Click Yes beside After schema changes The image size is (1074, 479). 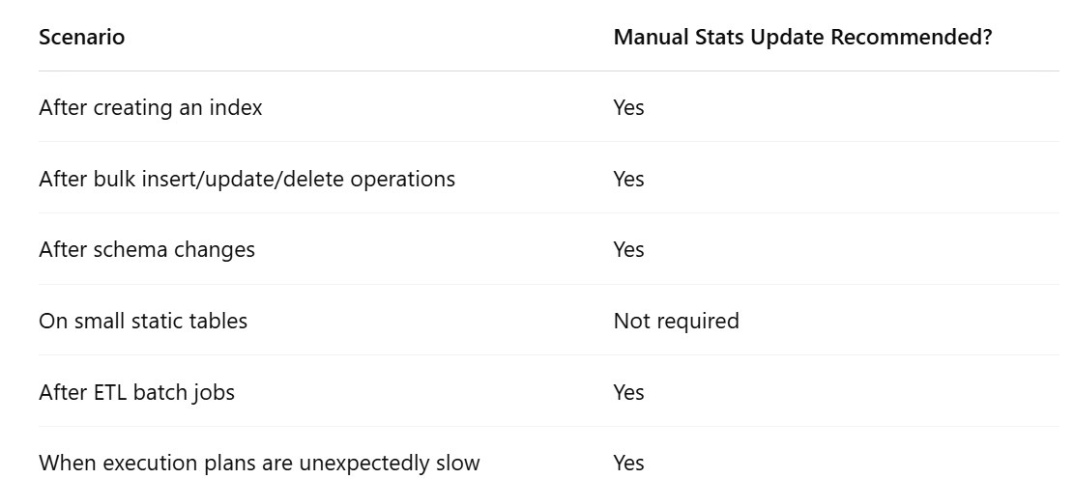[628, 249]
